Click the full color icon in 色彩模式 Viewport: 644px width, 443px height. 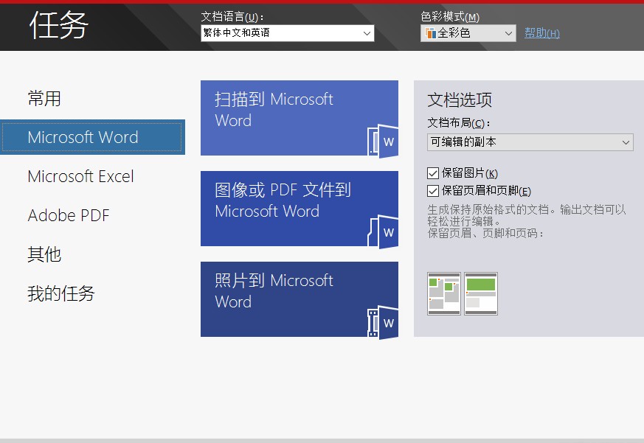coord(430,33)
